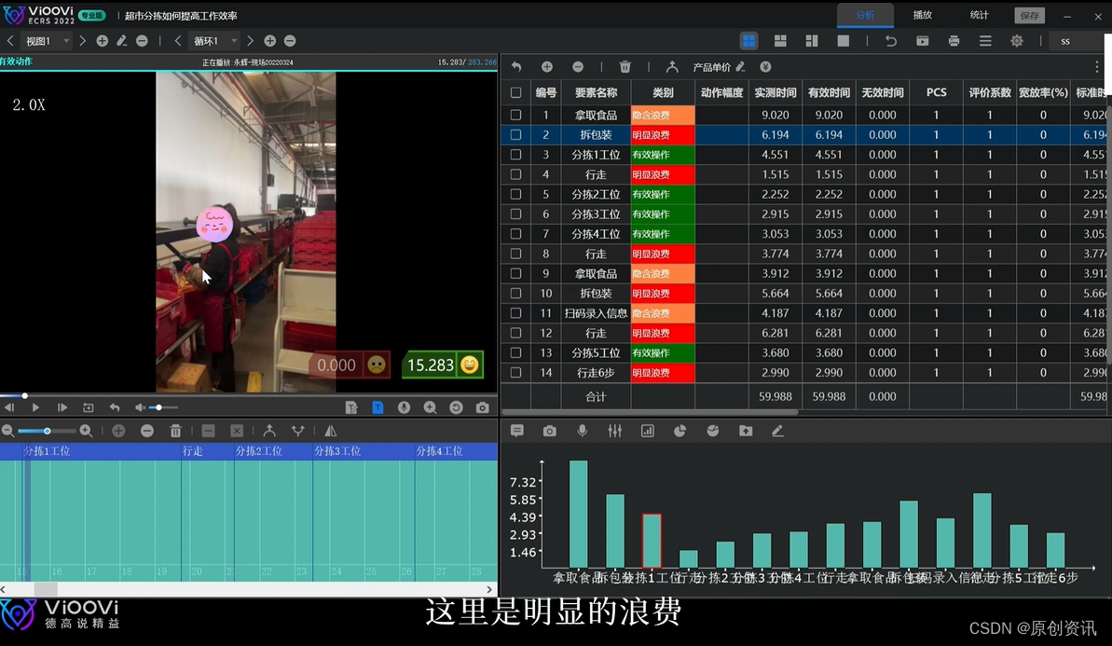Select the left-split layout icon
This screenshot has height=646, width=1112.
[x=812, y=41]
